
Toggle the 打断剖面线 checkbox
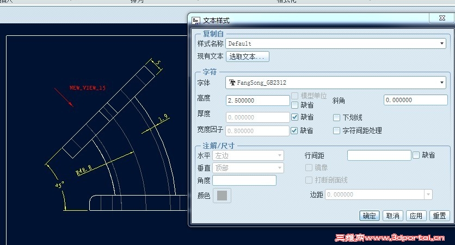coord(309,180)
